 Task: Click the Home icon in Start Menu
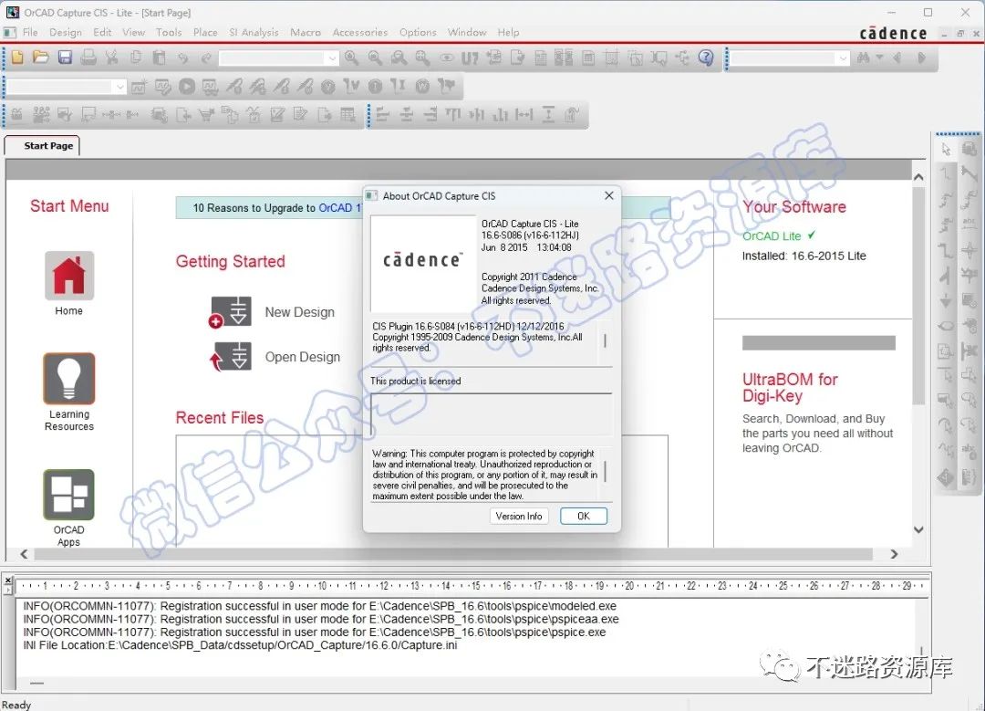pos(69,276)
